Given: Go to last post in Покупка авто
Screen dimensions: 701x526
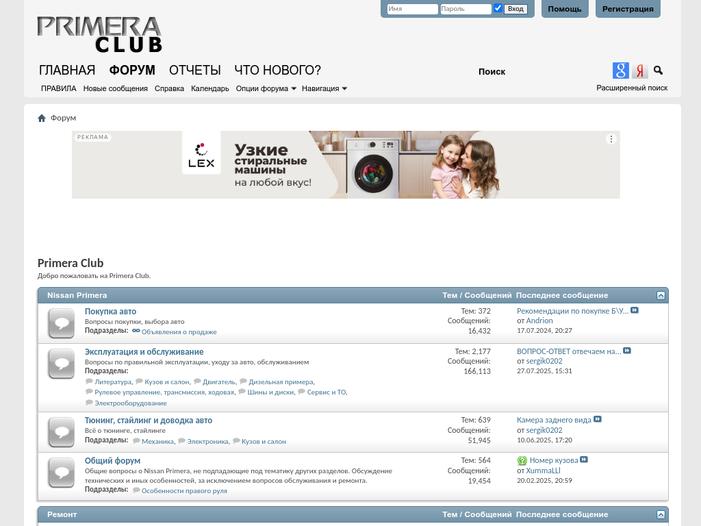Looking at the screenshot, I should [635, 310].
